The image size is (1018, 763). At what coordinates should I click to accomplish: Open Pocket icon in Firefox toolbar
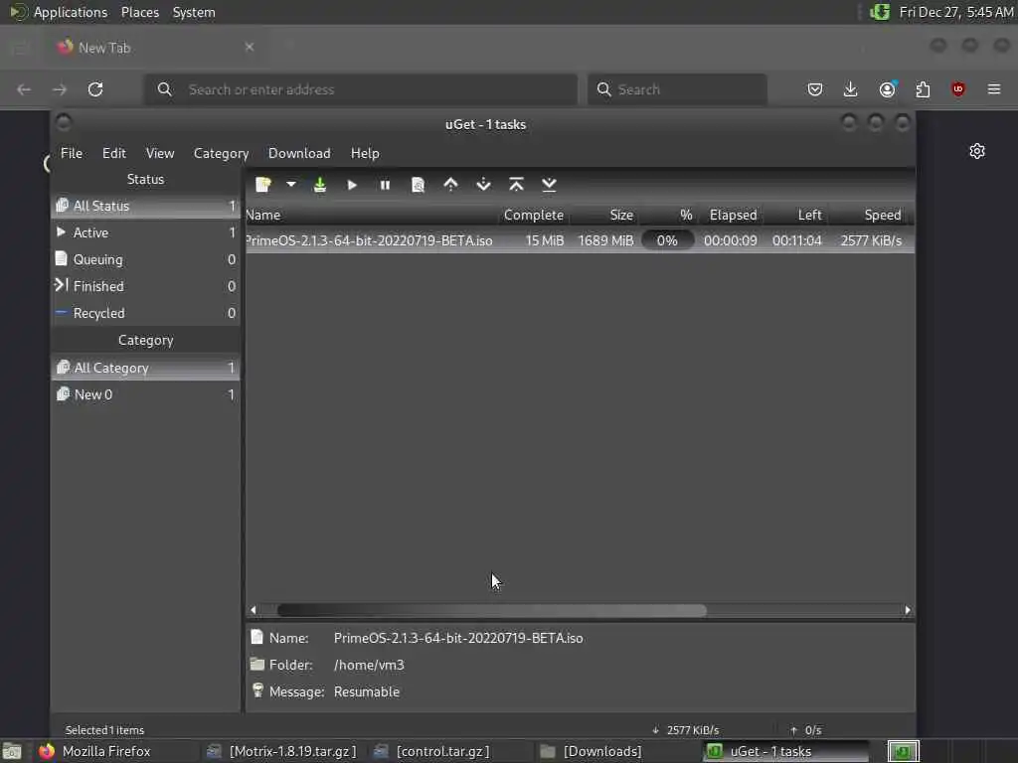[815, 89]
